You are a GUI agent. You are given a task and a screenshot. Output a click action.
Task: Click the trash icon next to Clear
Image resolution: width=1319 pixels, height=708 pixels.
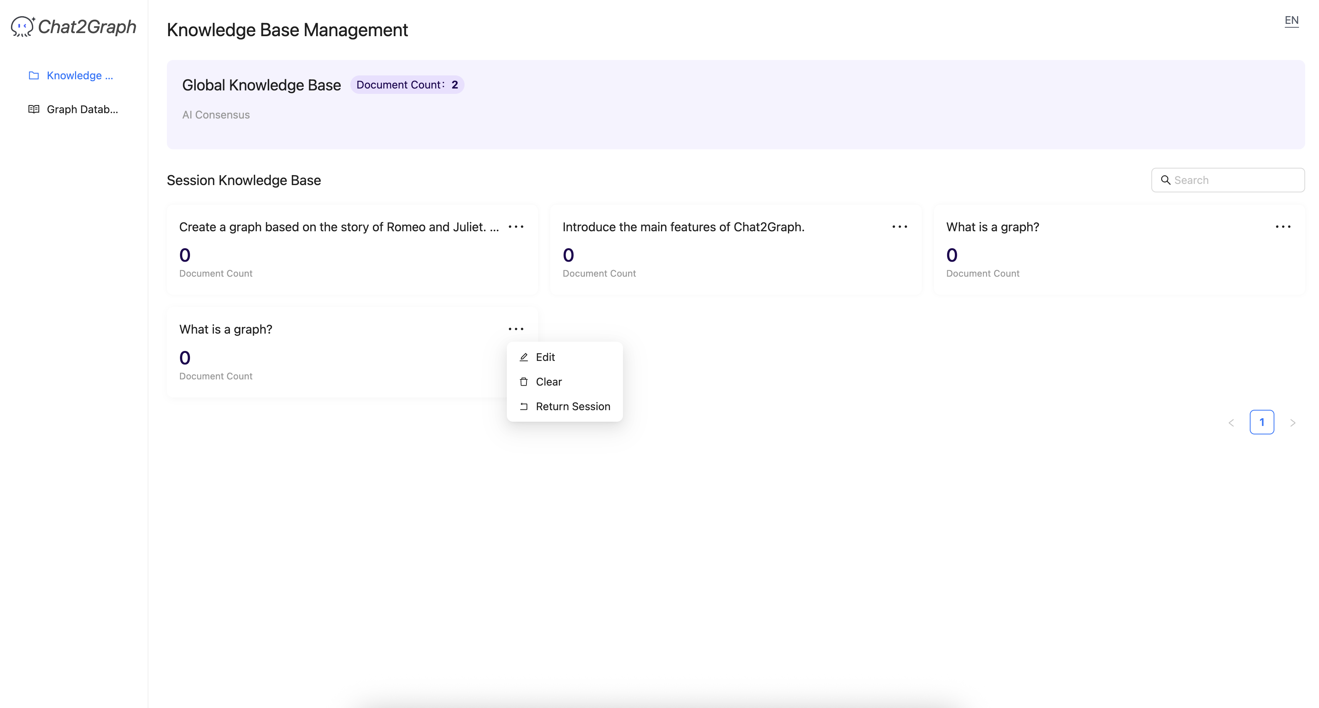click(x=523, y=382)
